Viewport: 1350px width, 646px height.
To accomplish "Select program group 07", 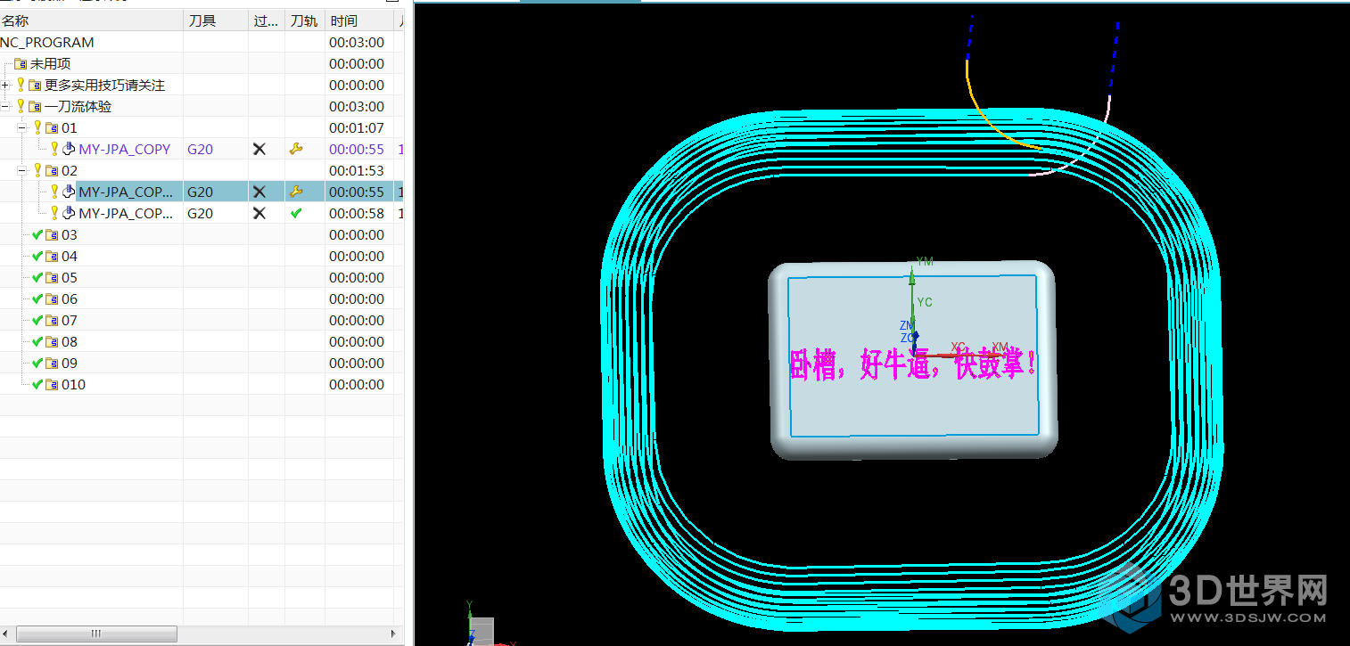I will click(x=70, y=321).
